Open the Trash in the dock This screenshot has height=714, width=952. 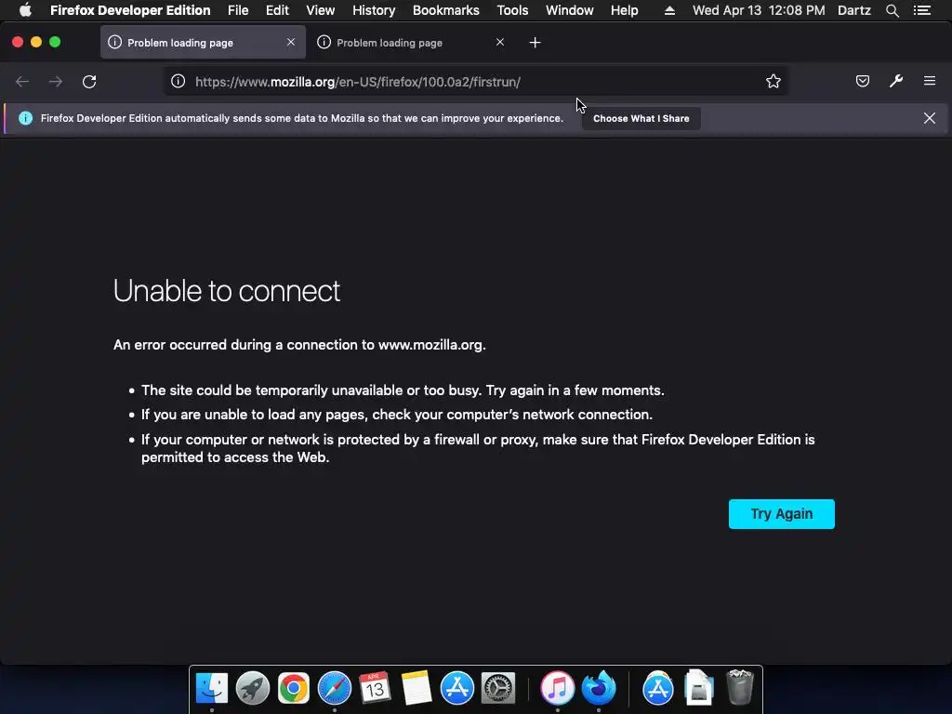[x=739, y=687]
